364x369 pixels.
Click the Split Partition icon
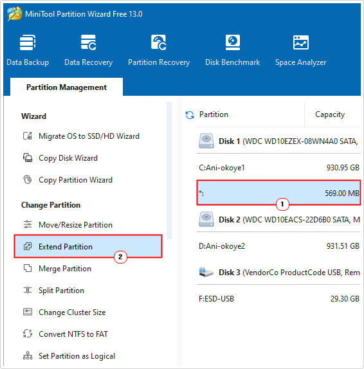pyautogui.click(x=28, y=290)
